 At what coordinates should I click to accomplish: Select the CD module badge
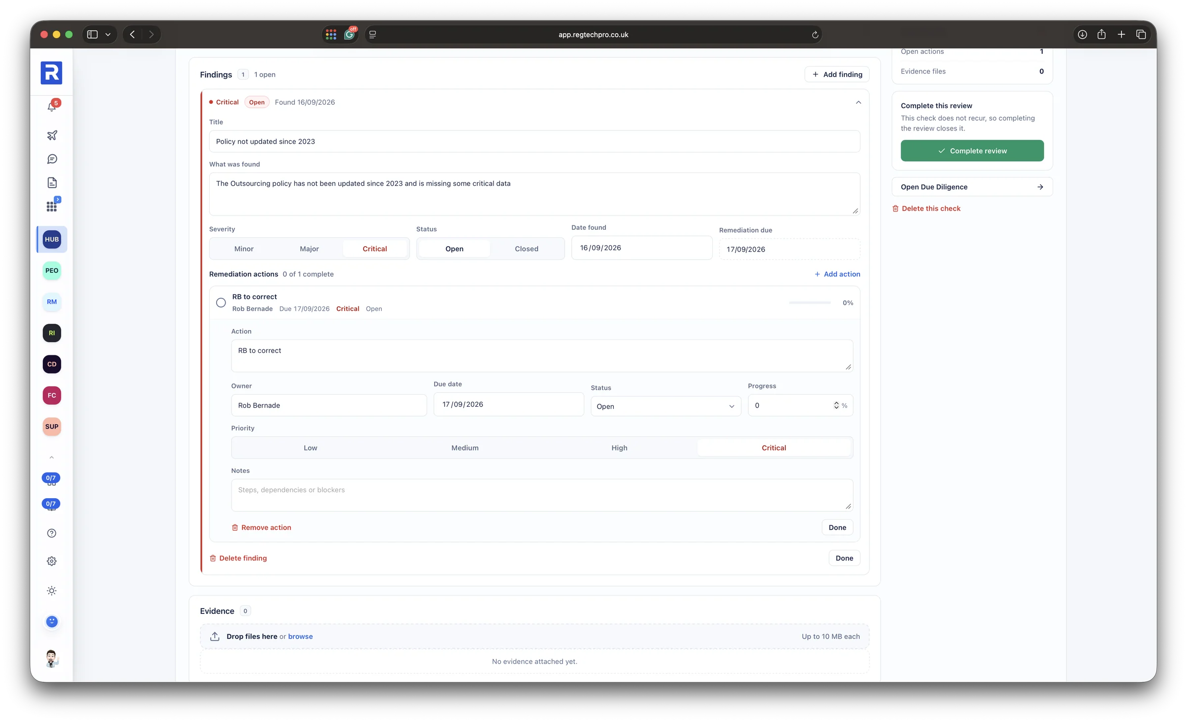pos(52,364)
